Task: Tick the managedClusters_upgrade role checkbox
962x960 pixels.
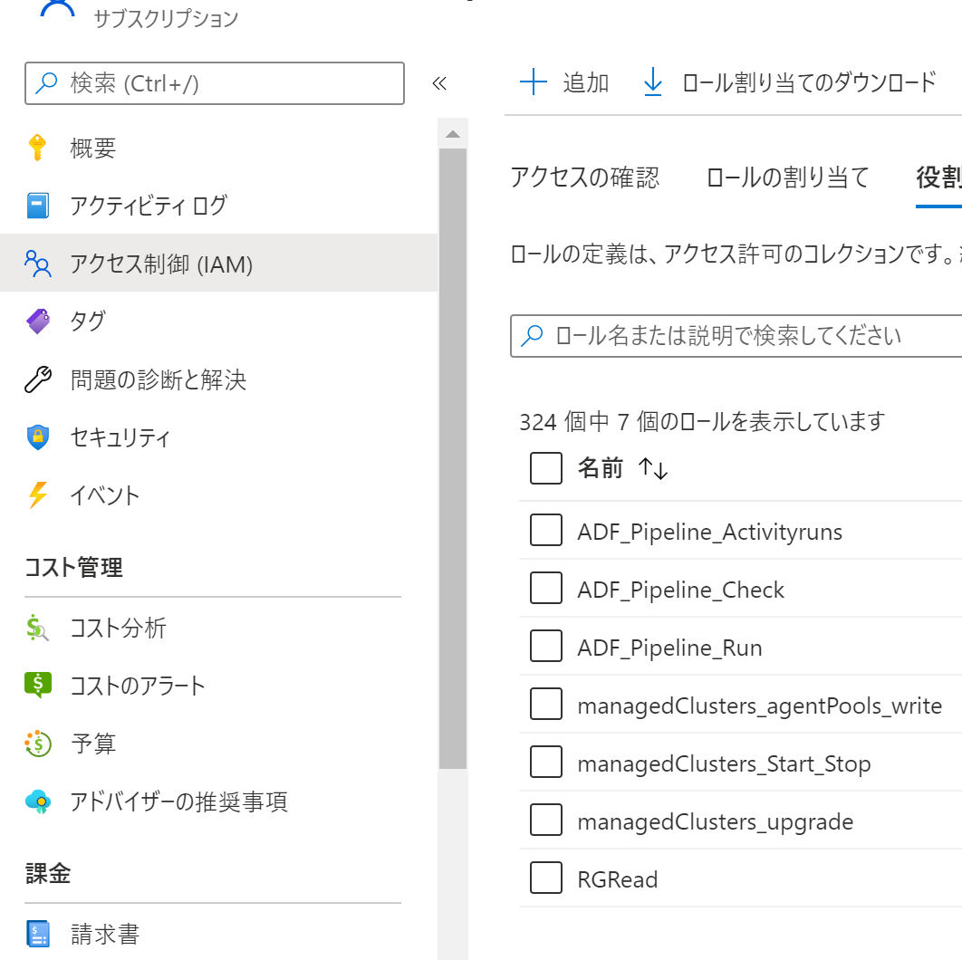Action: [546, 820]
